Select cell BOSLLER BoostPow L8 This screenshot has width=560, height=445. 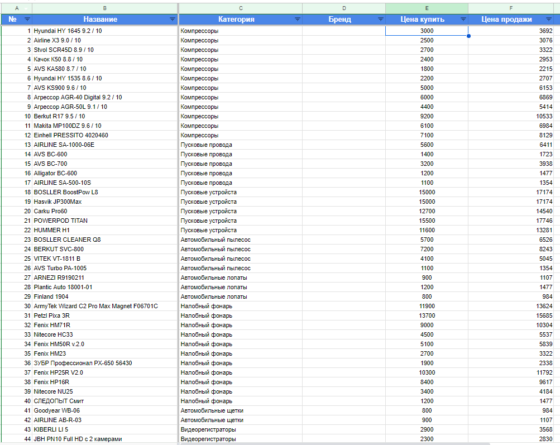point(104,192)
